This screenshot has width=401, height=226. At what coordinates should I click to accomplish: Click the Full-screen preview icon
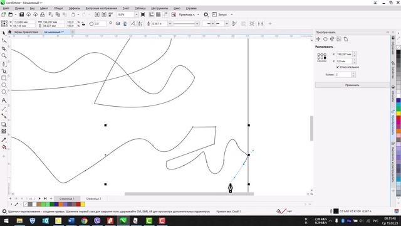tap(143, 14)
